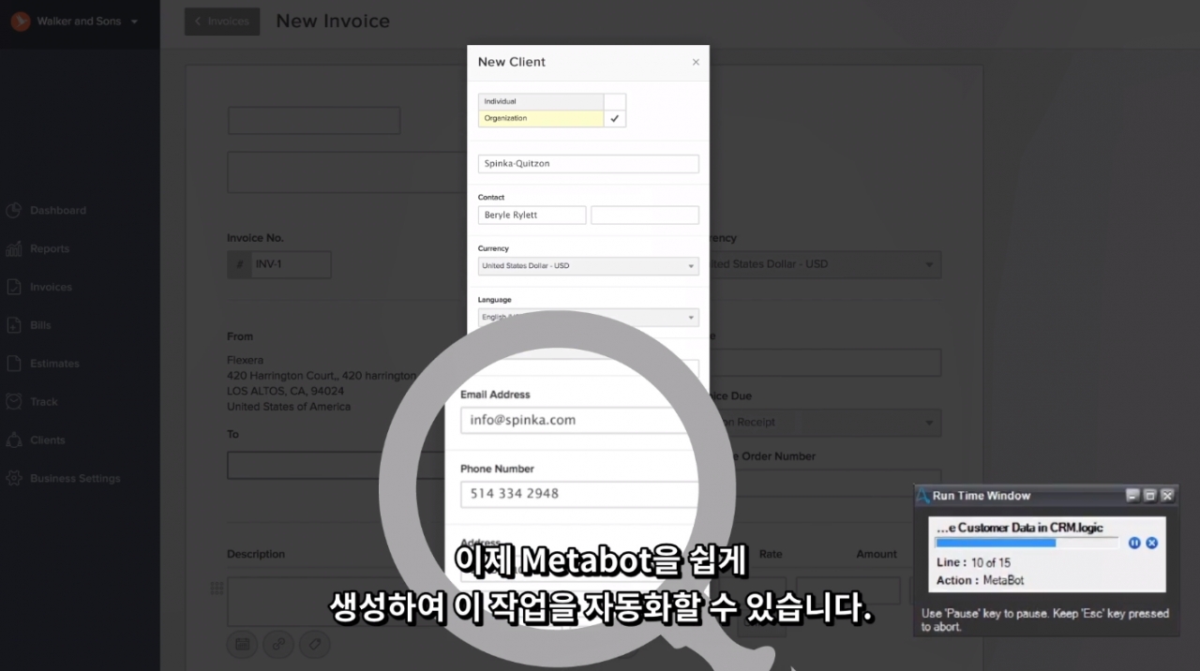Click the link icon below Description
The width and height of the screenshot is (1200, 671).
pos(277,644)
